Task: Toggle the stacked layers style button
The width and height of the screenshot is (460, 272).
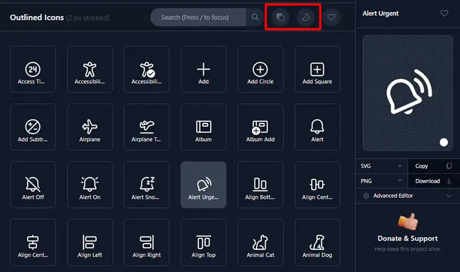Action: [x=280, y=17]
